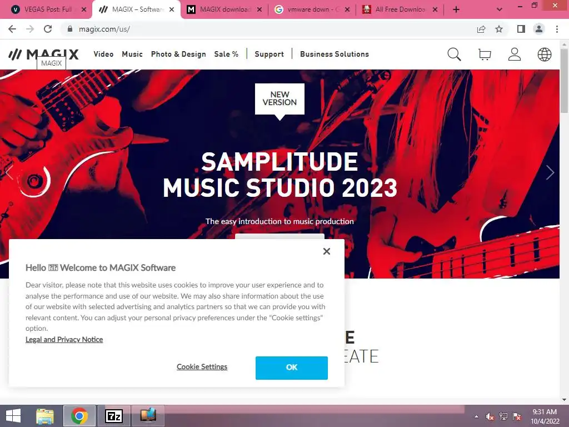The width and height of the screenshot is (569, 427).
Task: Go back with browser back arrow
Action: 12,29
